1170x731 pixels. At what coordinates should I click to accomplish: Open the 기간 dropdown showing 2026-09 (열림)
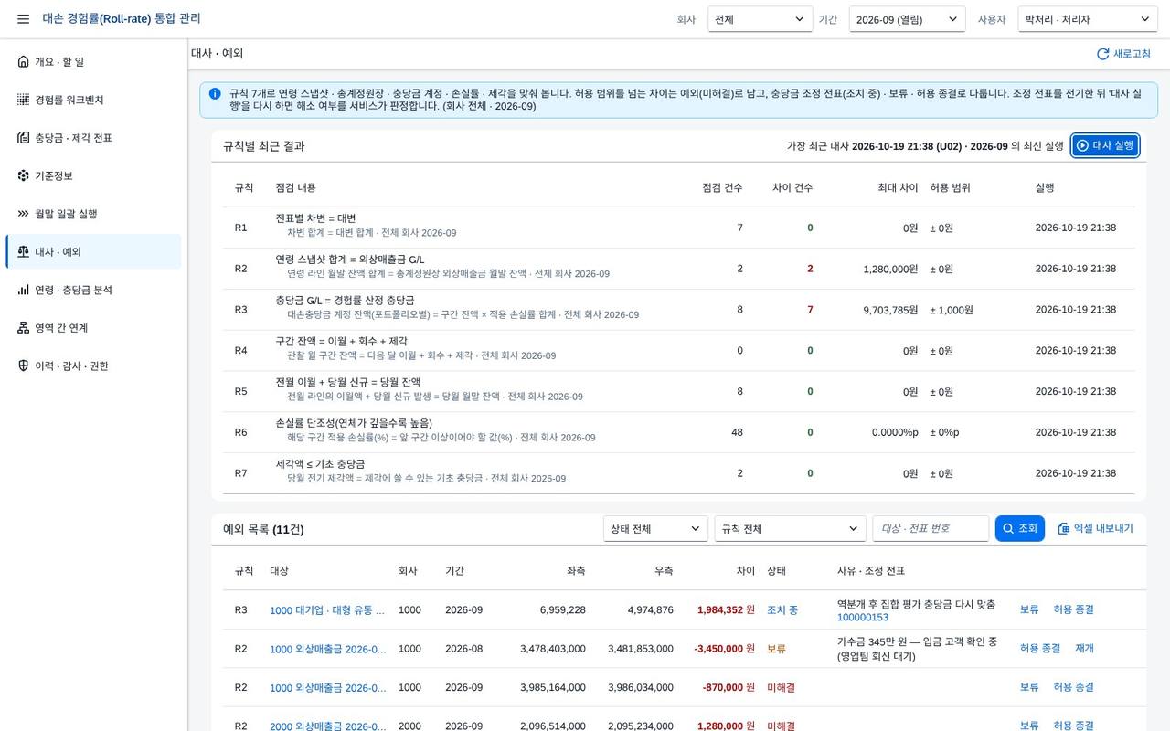click(907, 19)
